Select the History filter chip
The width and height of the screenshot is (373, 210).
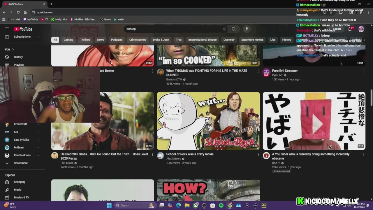[x=287, y=40]
